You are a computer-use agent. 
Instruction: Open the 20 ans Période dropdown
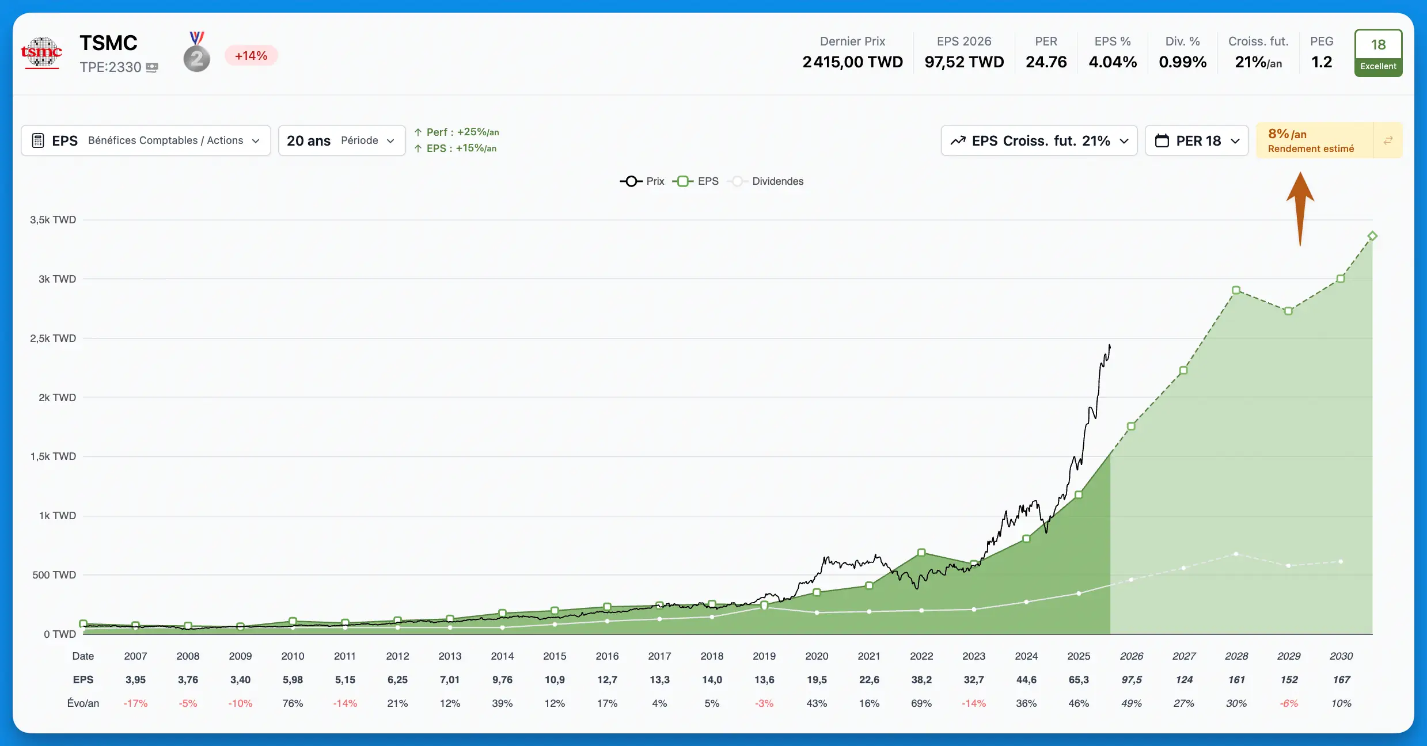341,140
